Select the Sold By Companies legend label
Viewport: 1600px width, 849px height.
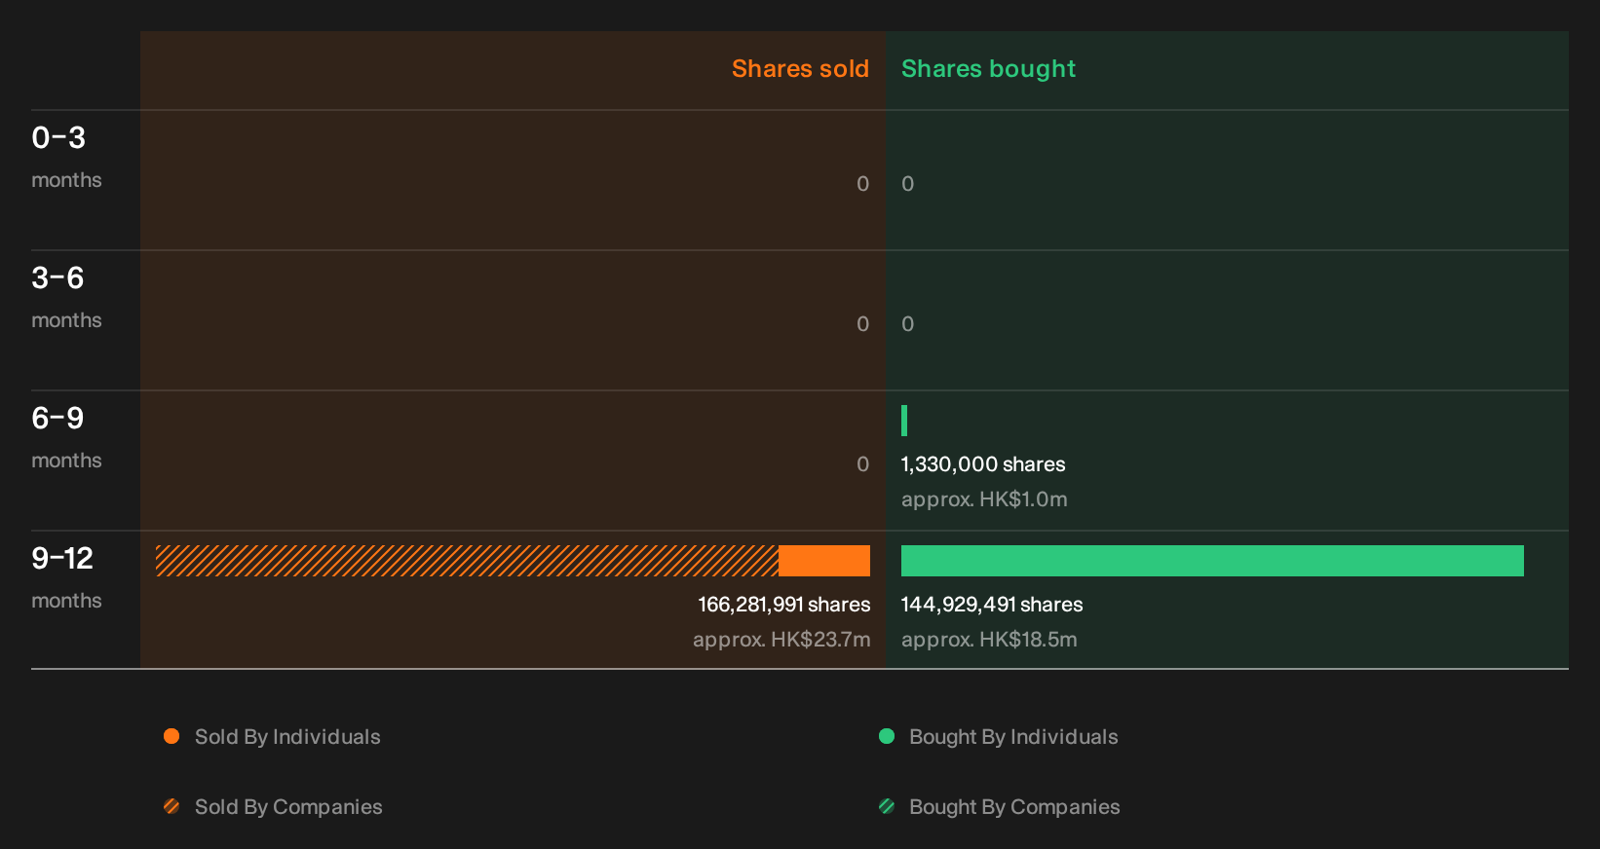coord(288,807)
